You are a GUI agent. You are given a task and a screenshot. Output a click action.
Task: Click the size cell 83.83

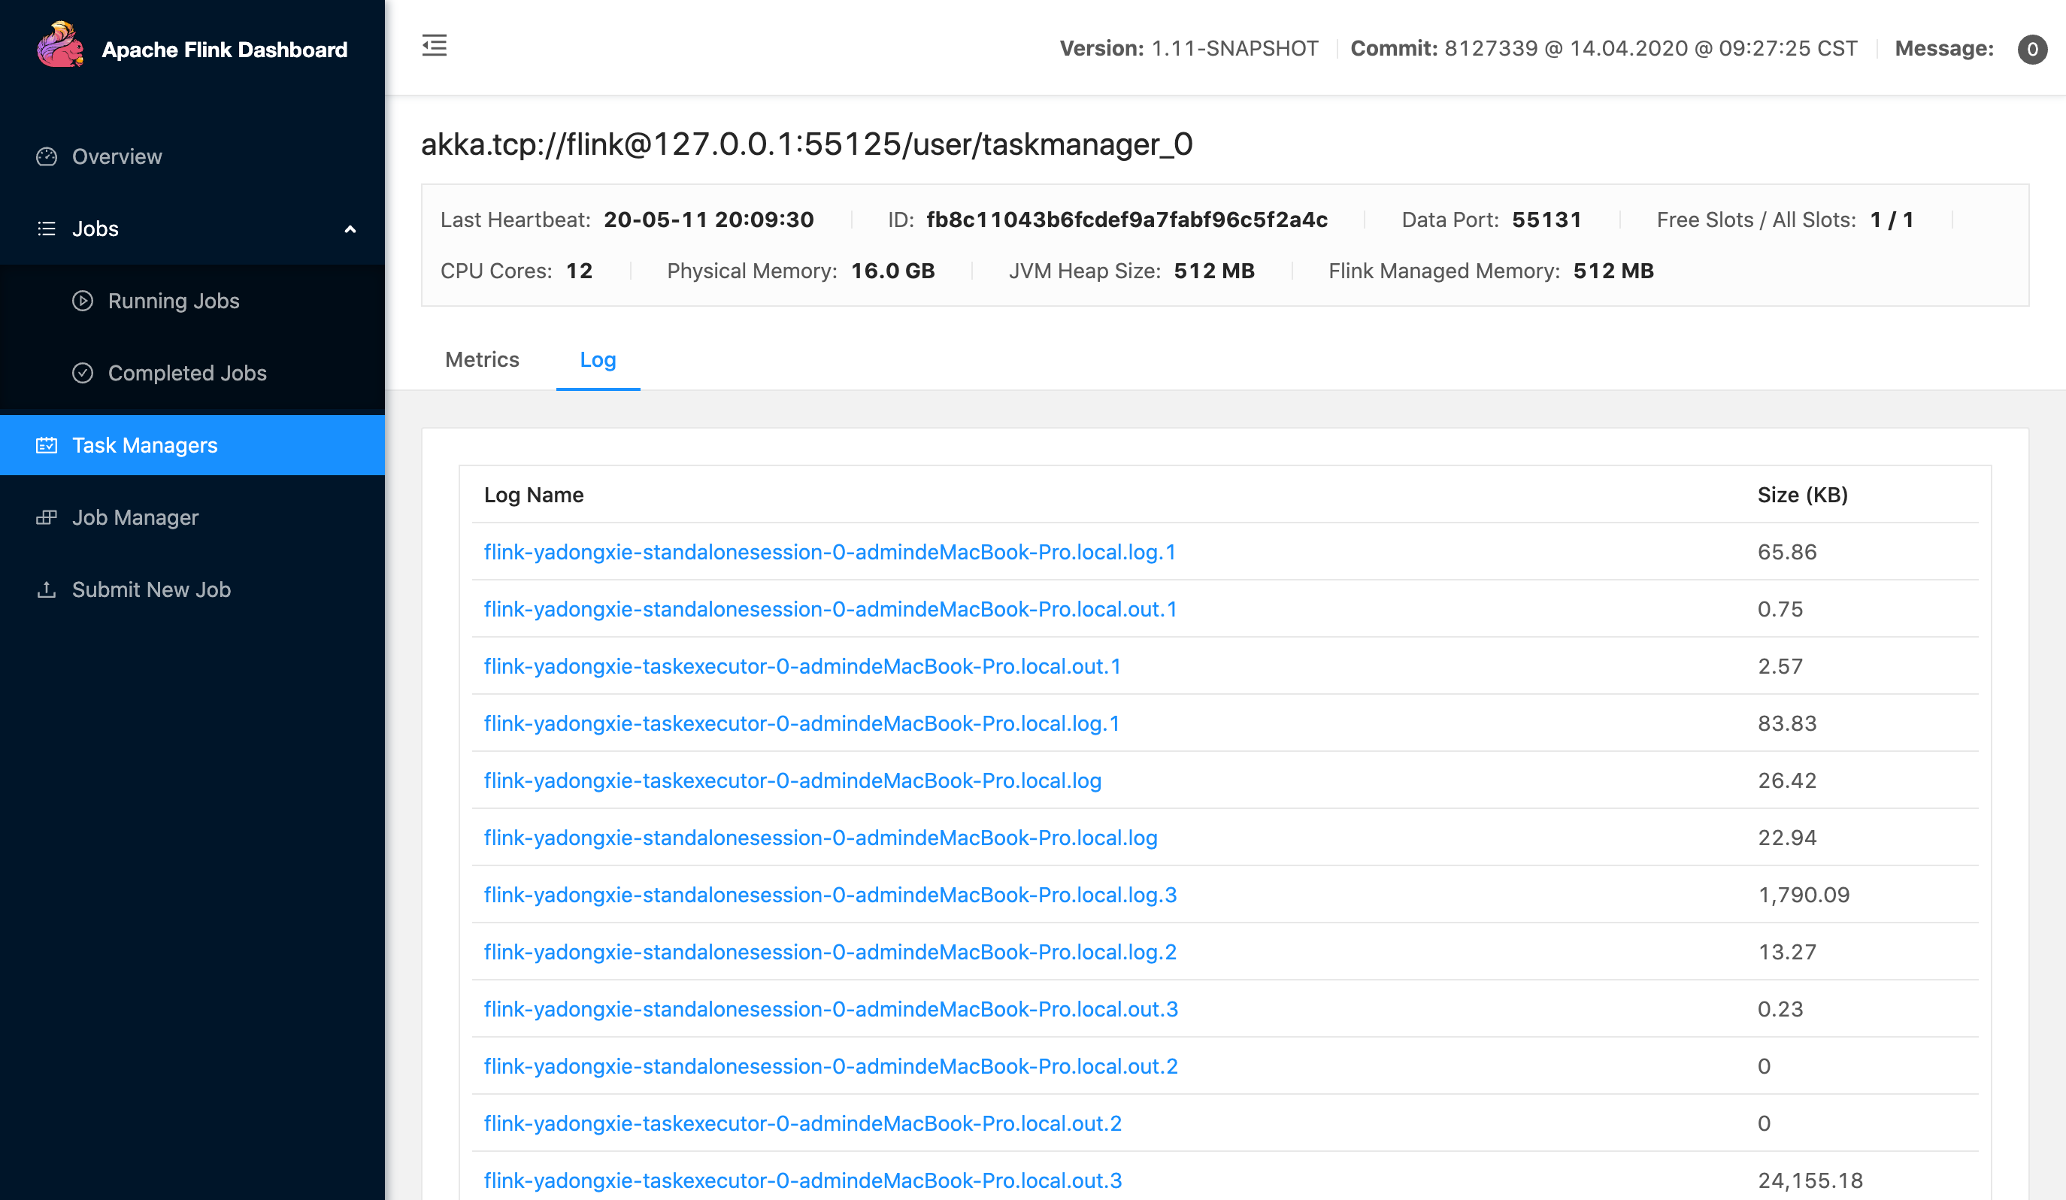tap(1787, 724)
